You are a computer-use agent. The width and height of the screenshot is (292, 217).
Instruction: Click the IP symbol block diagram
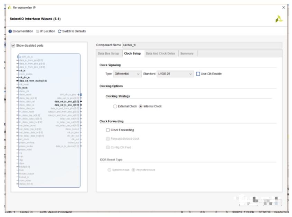(49, 121)
